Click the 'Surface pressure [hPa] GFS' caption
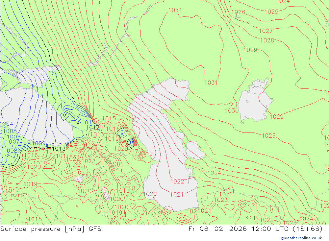This screenshot has height=241, width=329. pyautogui.click(x=51, y=229)
